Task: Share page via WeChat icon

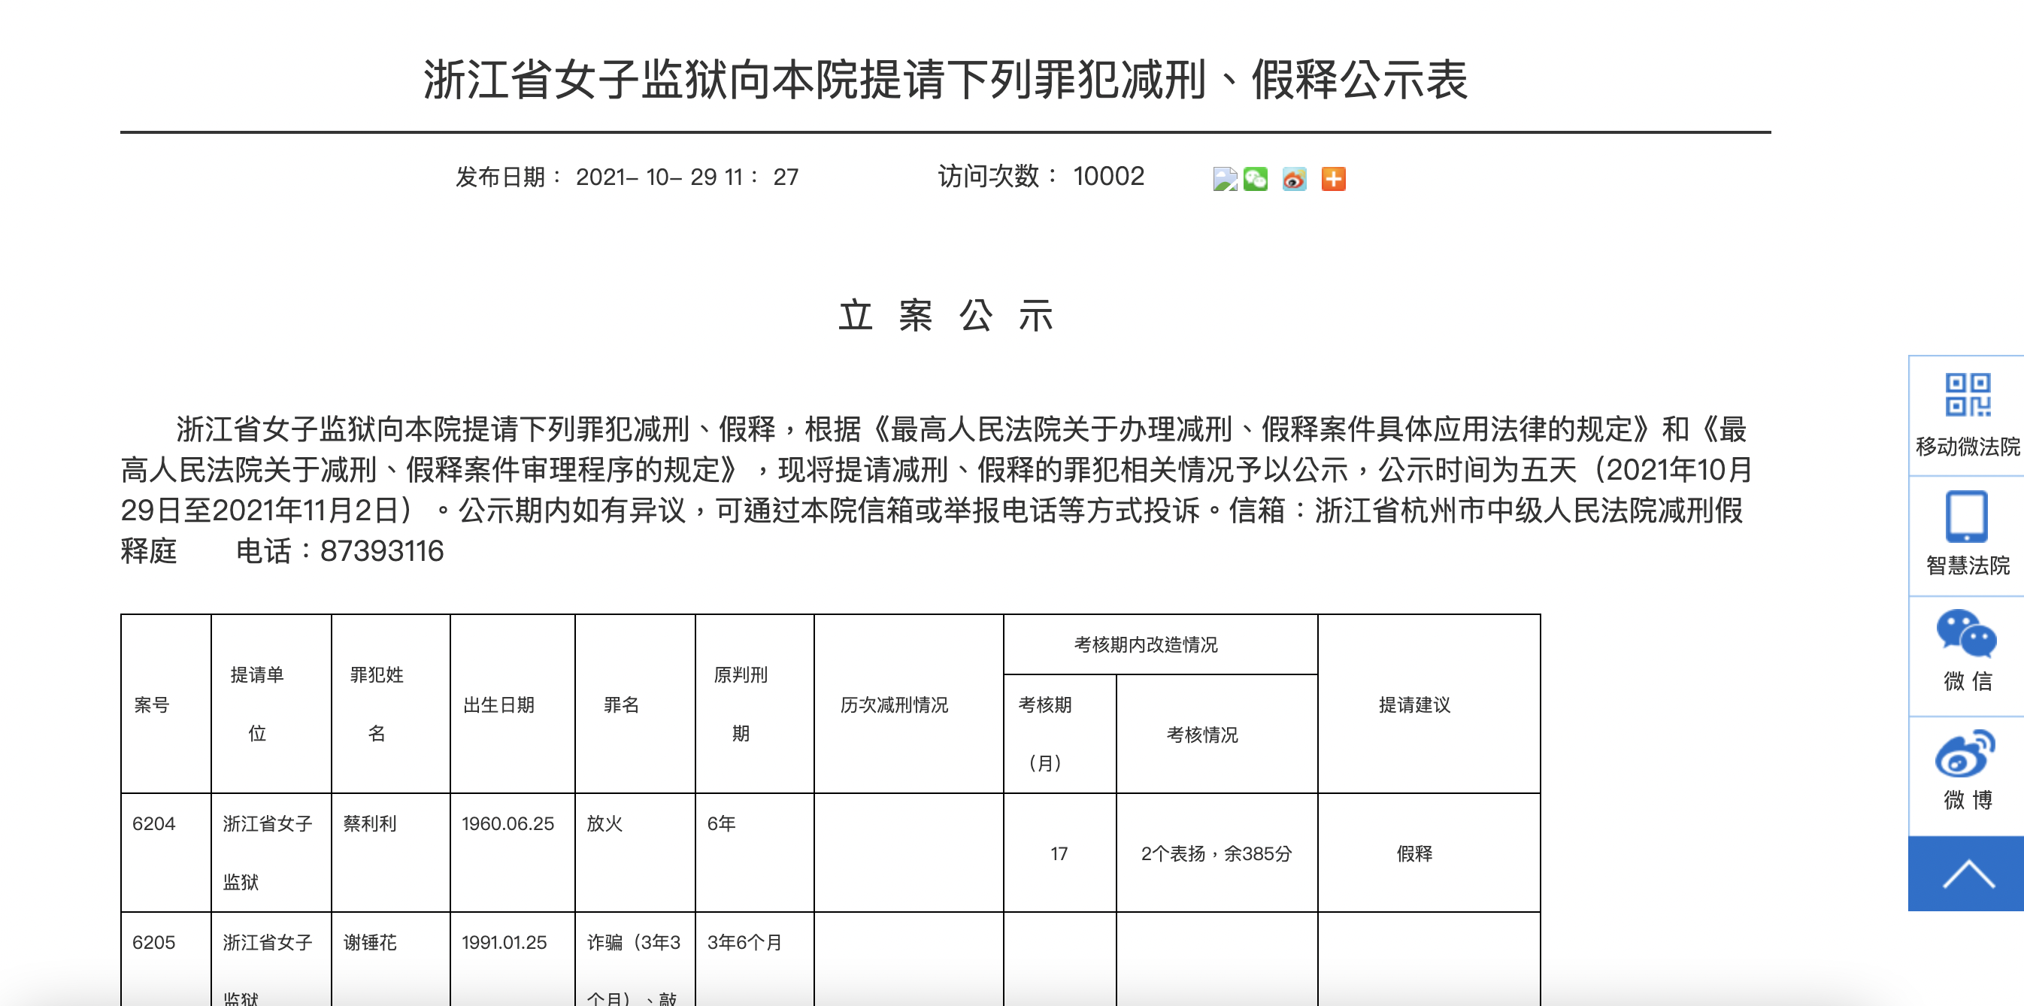Action: tap(1256, 179)
